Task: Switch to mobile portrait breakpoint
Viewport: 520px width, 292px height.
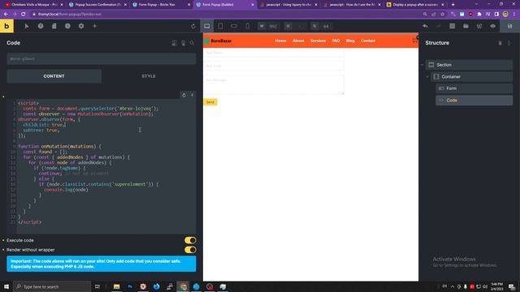Action: point(247,26)
